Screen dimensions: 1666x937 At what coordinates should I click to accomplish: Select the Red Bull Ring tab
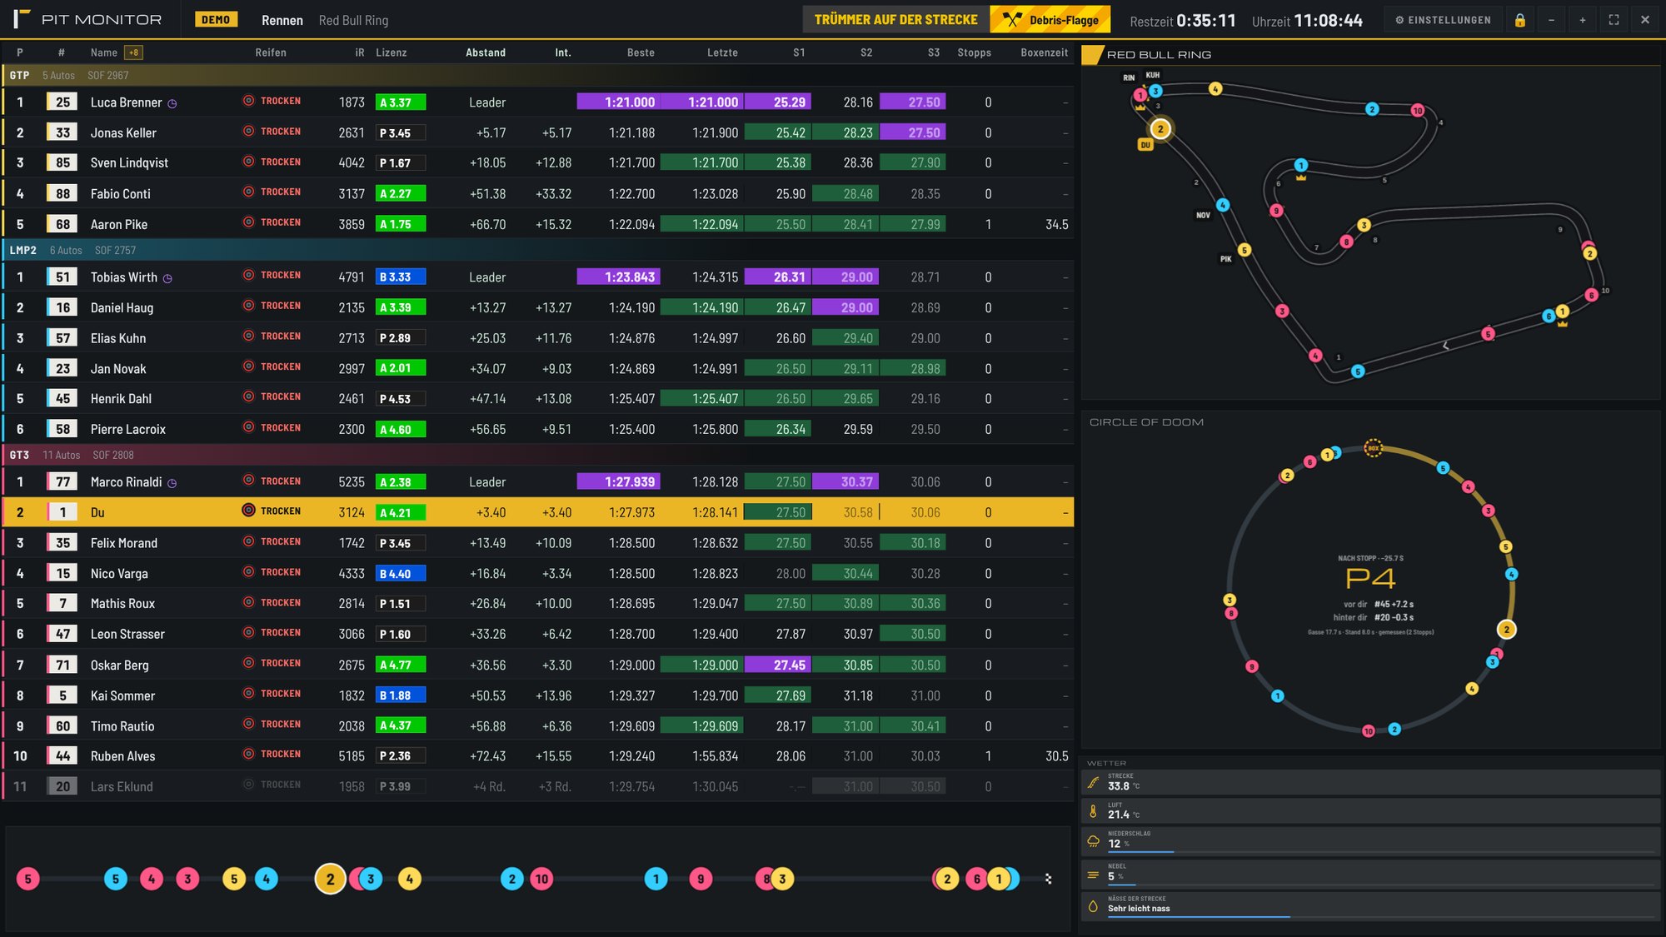[x=353, y=20]
